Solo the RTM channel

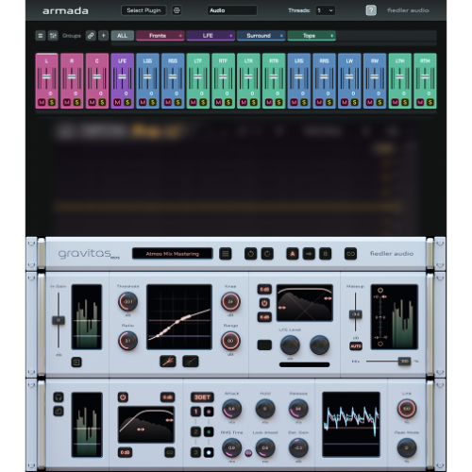pyautogui.click(x=430, y=102)
